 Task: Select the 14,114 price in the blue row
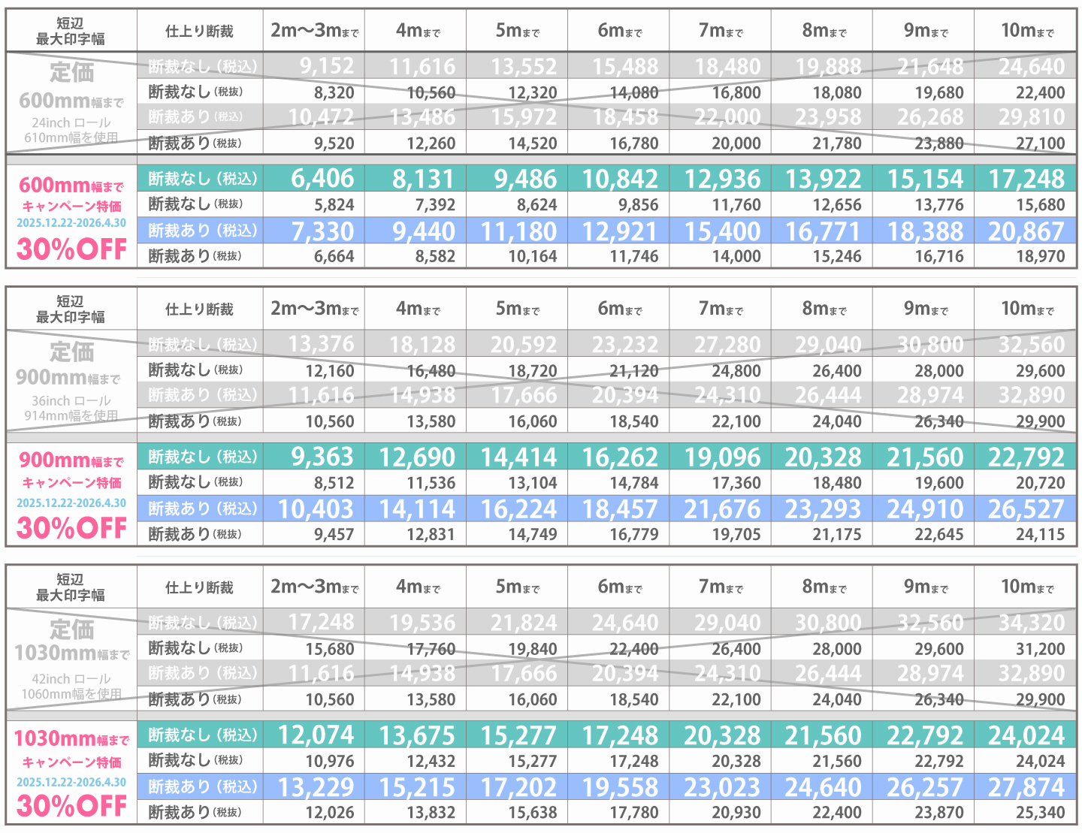(x=417, y=509)
